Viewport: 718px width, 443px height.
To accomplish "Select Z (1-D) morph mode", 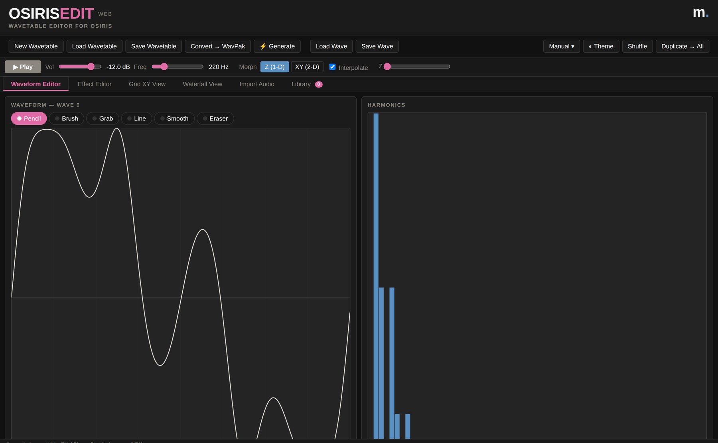I will (275, 67).
